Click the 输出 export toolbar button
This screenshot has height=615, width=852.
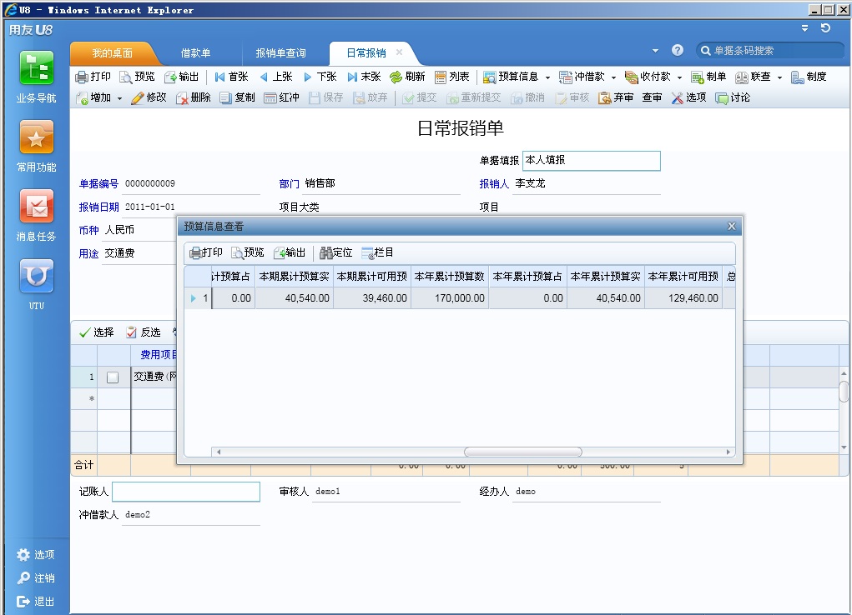click(x=181, y=77)
